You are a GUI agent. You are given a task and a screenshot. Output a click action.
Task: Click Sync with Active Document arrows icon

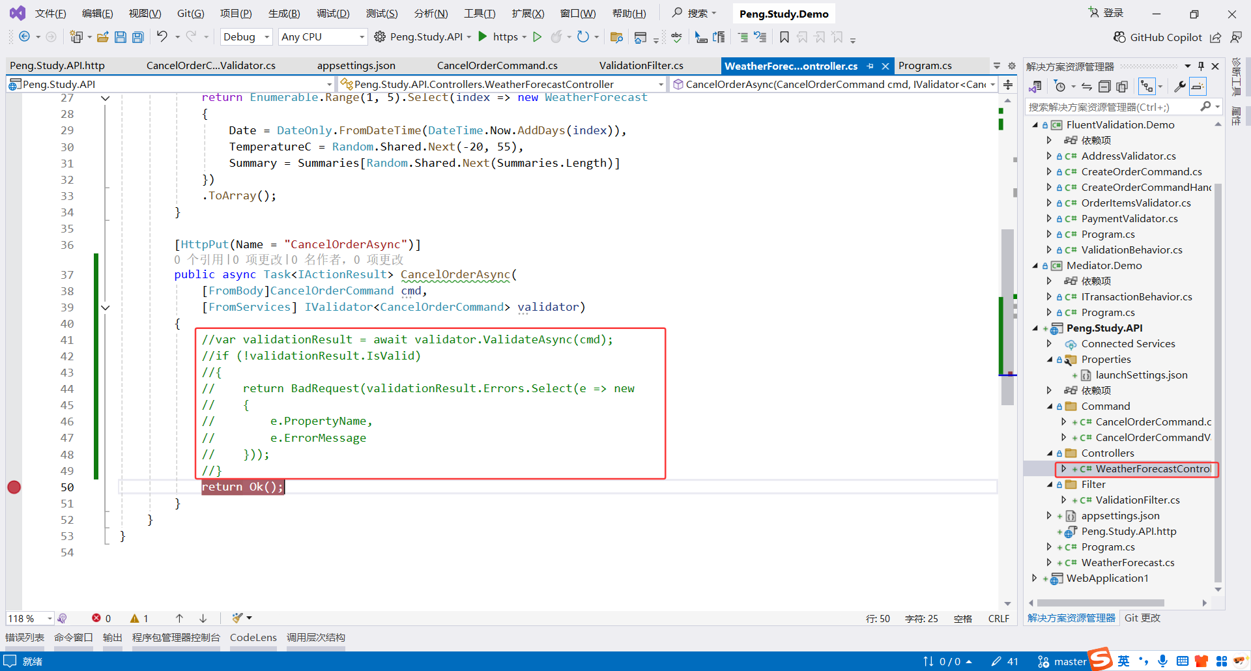tap(1087, 87)
